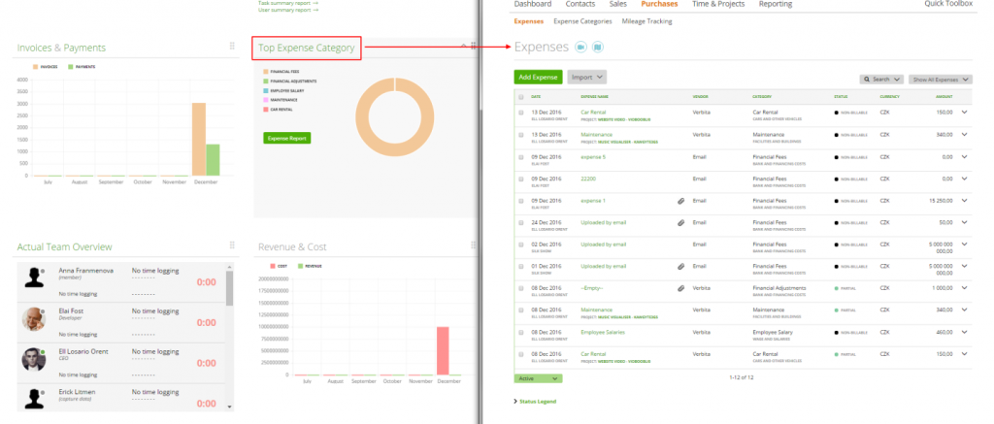Open Elai Fost's profile photo
The height and width of the screenshot is (424, 994).
point(34,319)
